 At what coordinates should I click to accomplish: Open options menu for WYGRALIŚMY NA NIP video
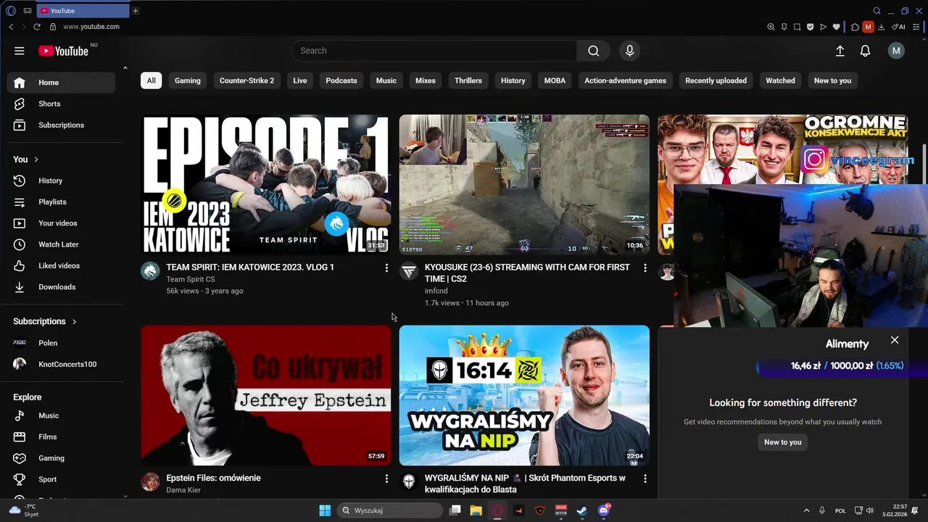645,479
